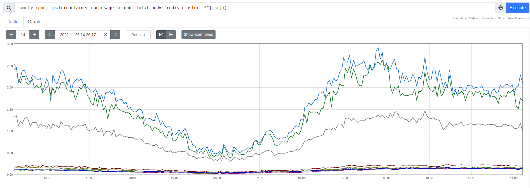Switch to the Table tab
Image resolution: width=530 pixels, height=188 pixels.
13,22
